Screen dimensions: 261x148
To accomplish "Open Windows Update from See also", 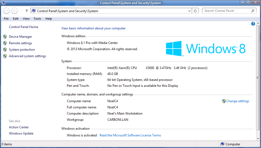I will (21, 133).
